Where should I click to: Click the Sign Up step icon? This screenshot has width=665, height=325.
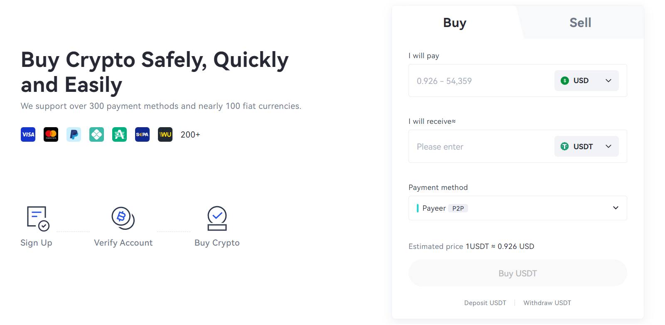click(x=36, y=218)
